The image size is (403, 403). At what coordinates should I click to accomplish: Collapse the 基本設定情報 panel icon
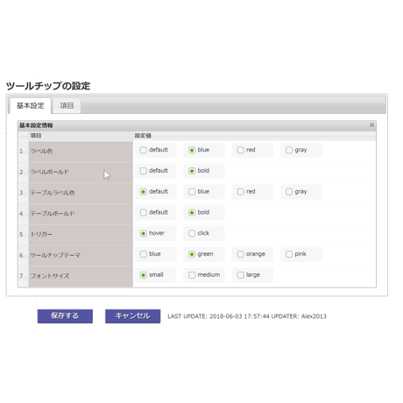tap(371, 125)
